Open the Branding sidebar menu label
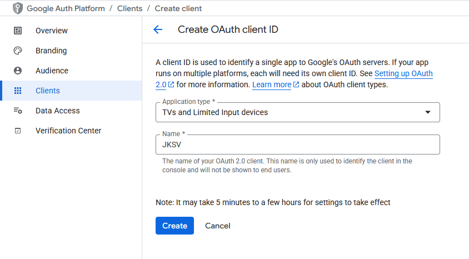 coord(51,51)
